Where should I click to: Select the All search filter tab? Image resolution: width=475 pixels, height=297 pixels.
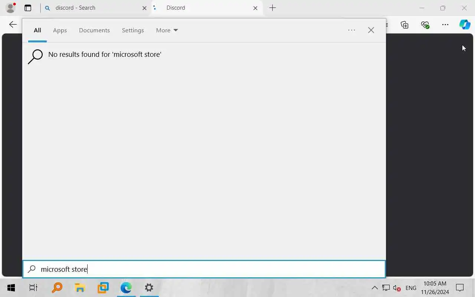(37, 30)
